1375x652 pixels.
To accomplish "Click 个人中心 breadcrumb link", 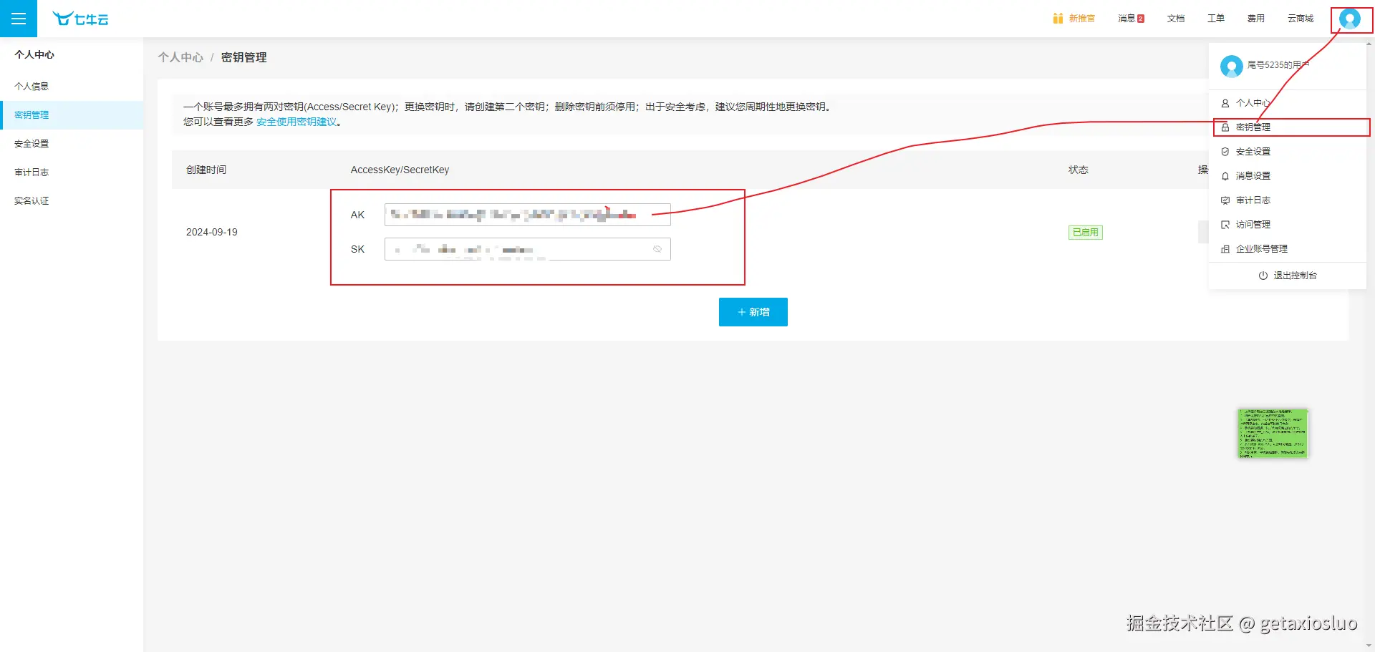I will (x=180, y=57).
